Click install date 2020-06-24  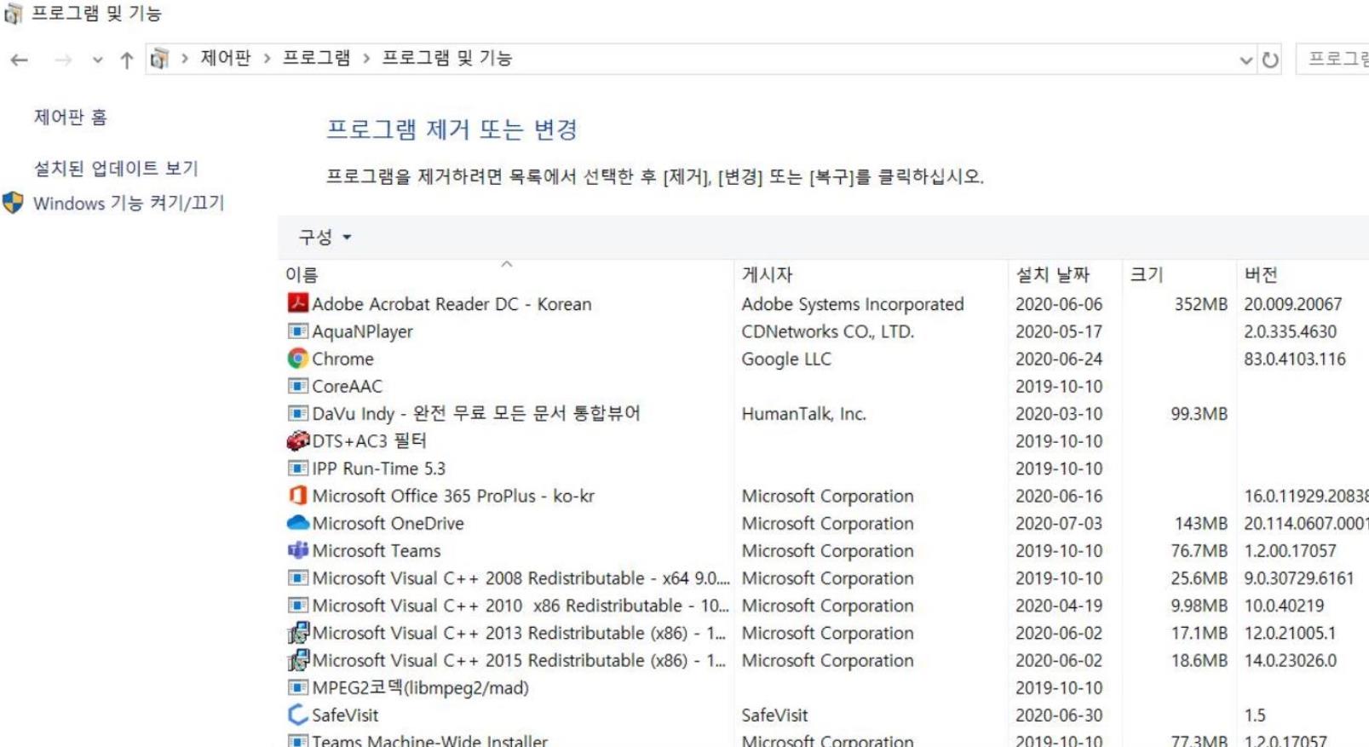click(x=1059, y=359)
